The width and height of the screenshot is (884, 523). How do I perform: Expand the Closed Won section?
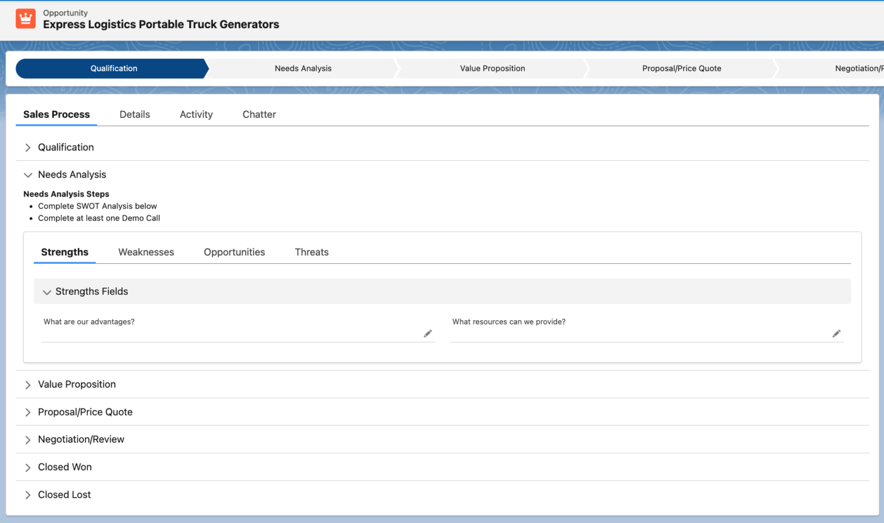442,467
